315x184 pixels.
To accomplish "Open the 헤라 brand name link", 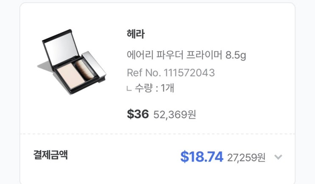I will pyautogui.click(x=136, y=34).
